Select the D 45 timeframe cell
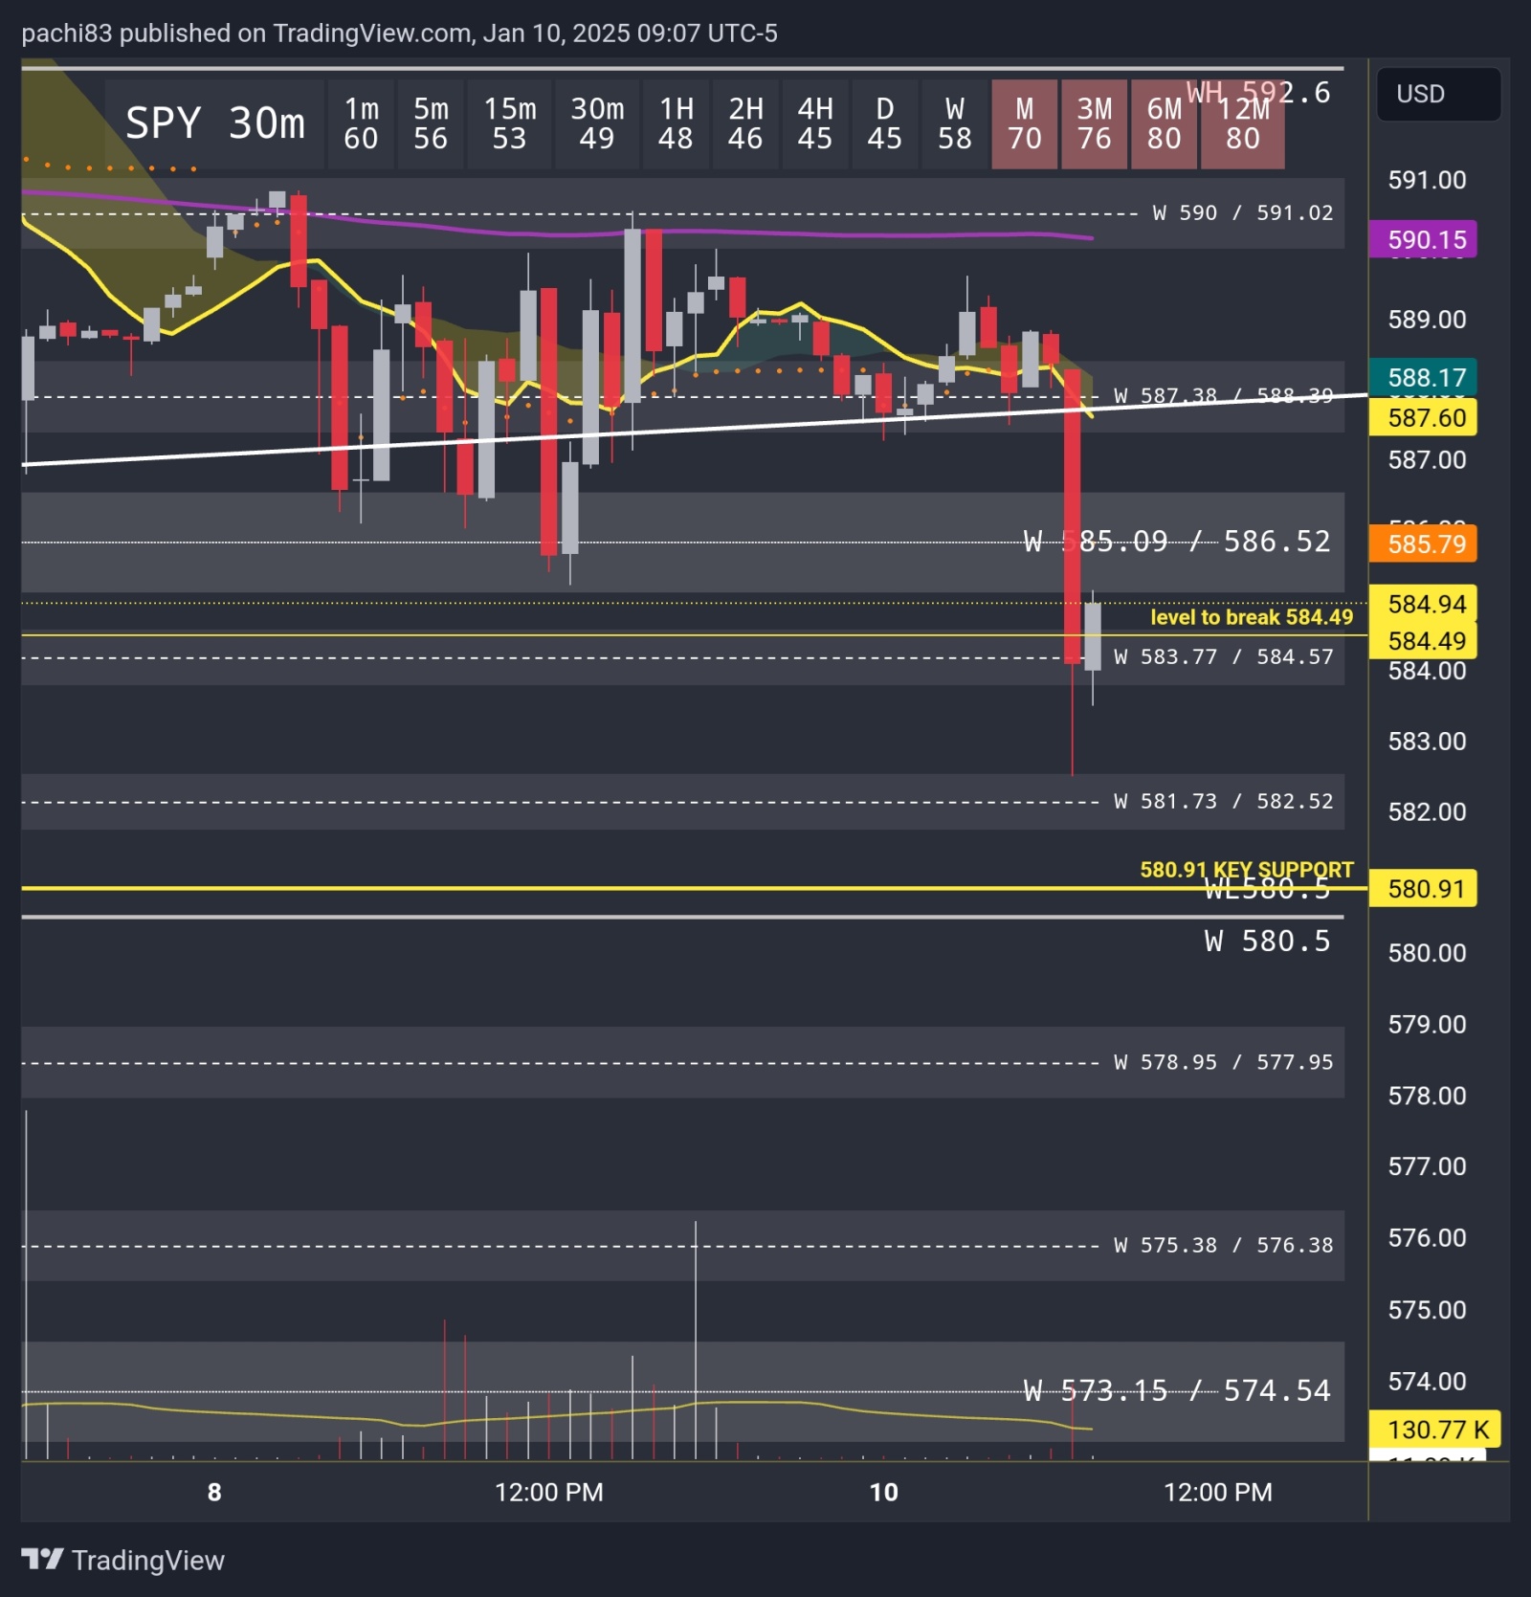The image size is (1531, 1597). point(885,124)
